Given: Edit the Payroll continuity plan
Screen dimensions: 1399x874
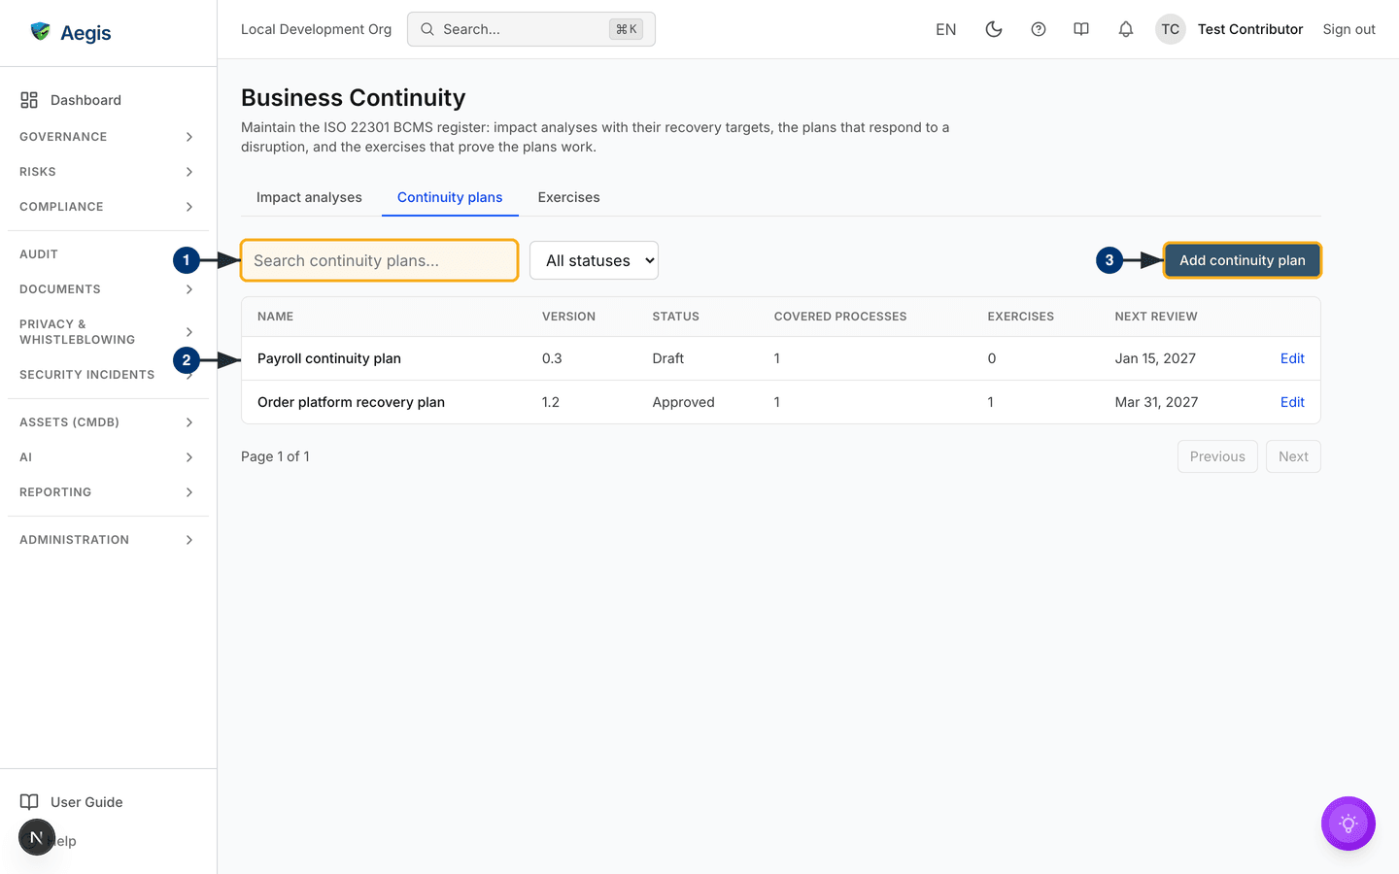Looking at the screenshot, I should (1292, 358).
